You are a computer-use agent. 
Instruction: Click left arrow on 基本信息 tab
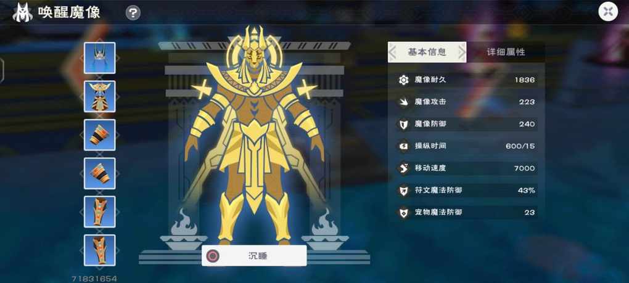(x=393, y=52)
